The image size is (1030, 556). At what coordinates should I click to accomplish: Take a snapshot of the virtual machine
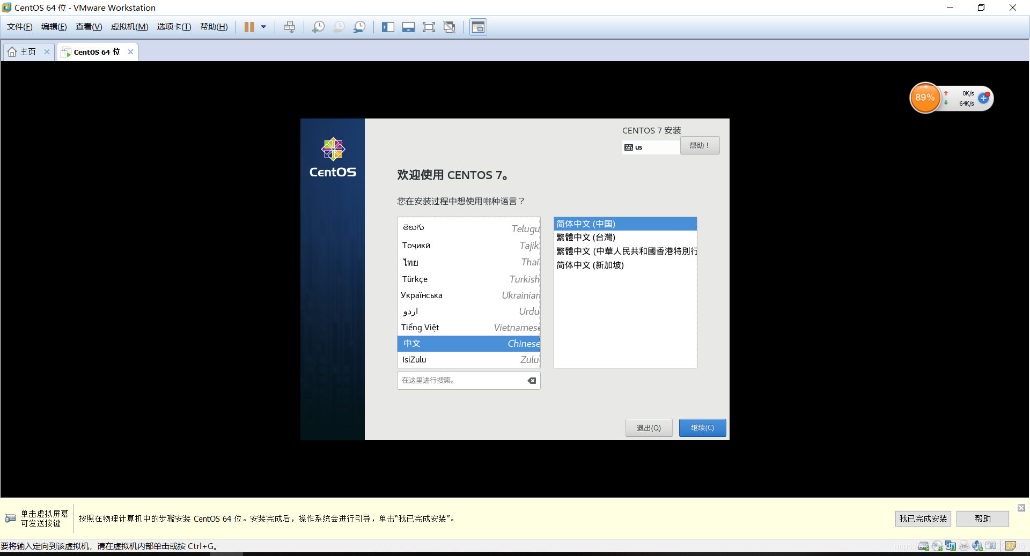[318, 27]
